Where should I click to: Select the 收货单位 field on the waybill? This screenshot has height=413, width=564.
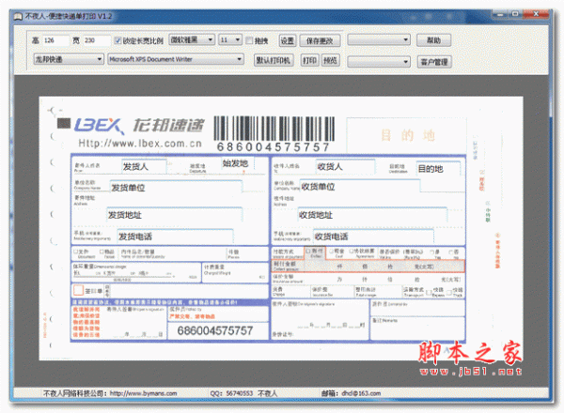359,187
